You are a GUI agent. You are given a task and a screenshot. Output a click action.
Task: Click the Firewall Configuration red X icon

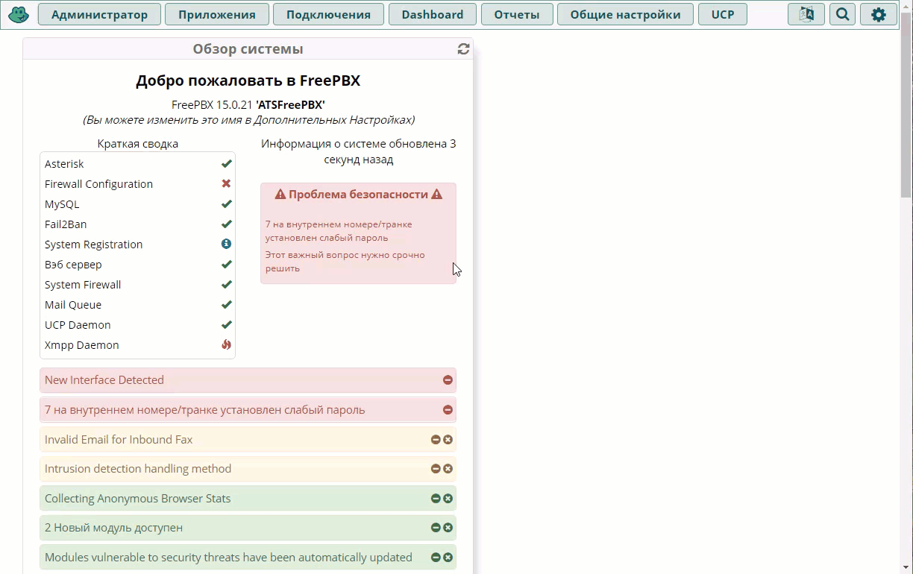(226, 183)
